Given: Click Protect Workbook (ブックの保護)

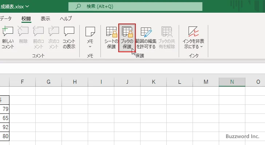Looking at the screenshot, I should click(x=127, y=37).
